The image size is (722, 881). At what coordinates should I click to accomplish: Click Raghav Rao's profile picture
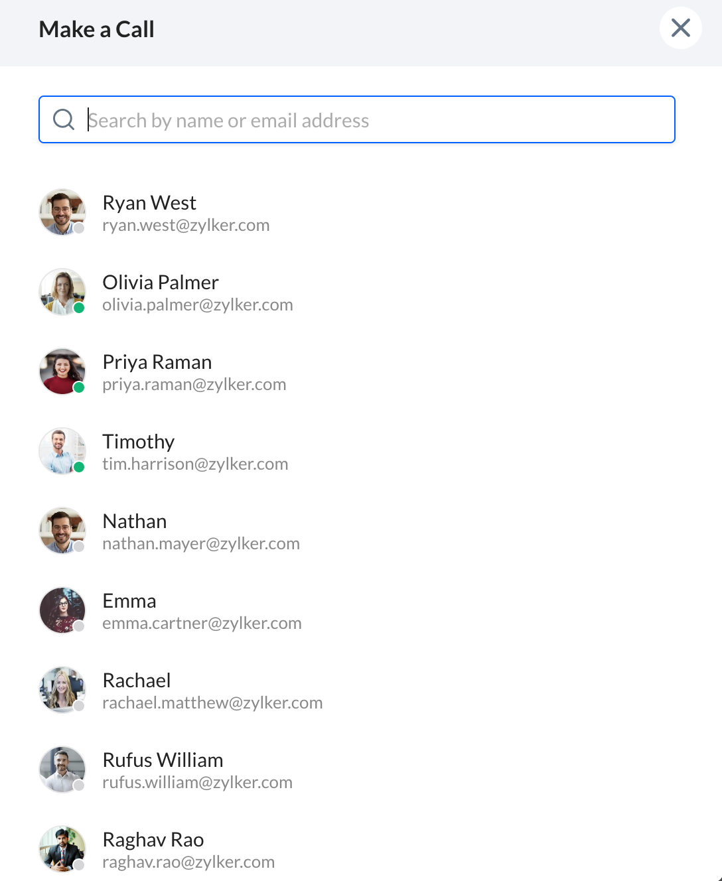(x=62, y=849)
